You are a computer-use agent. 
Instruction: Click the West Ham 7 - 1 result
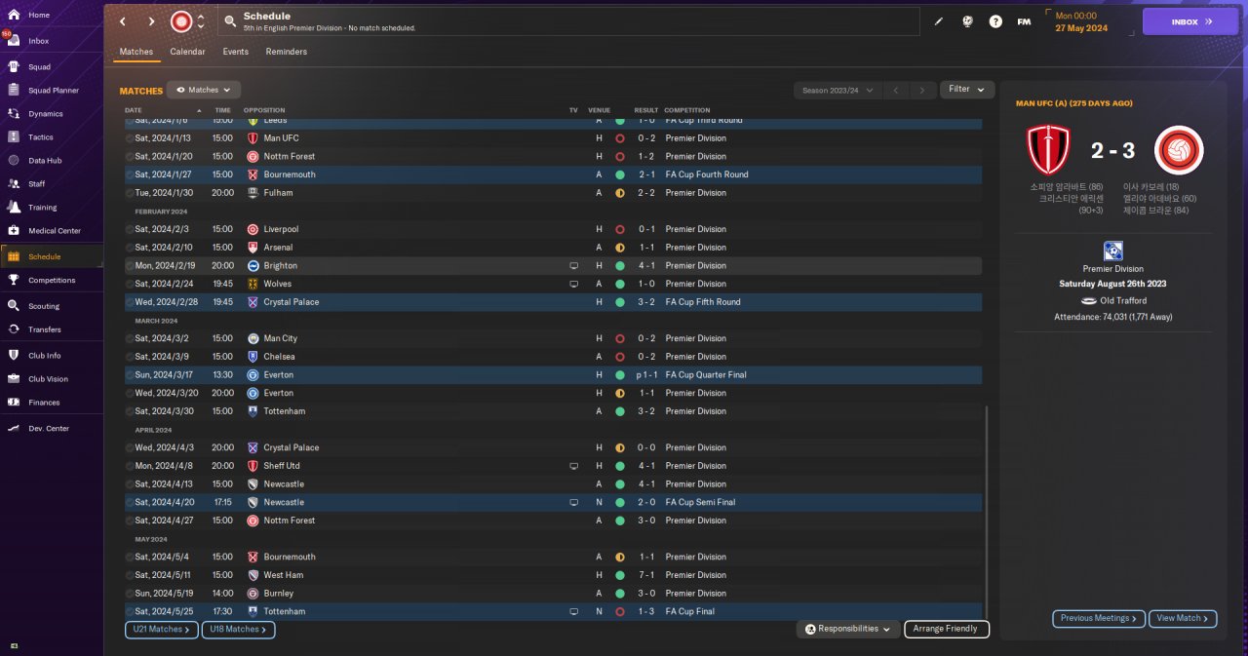click(x=645, y=575)
